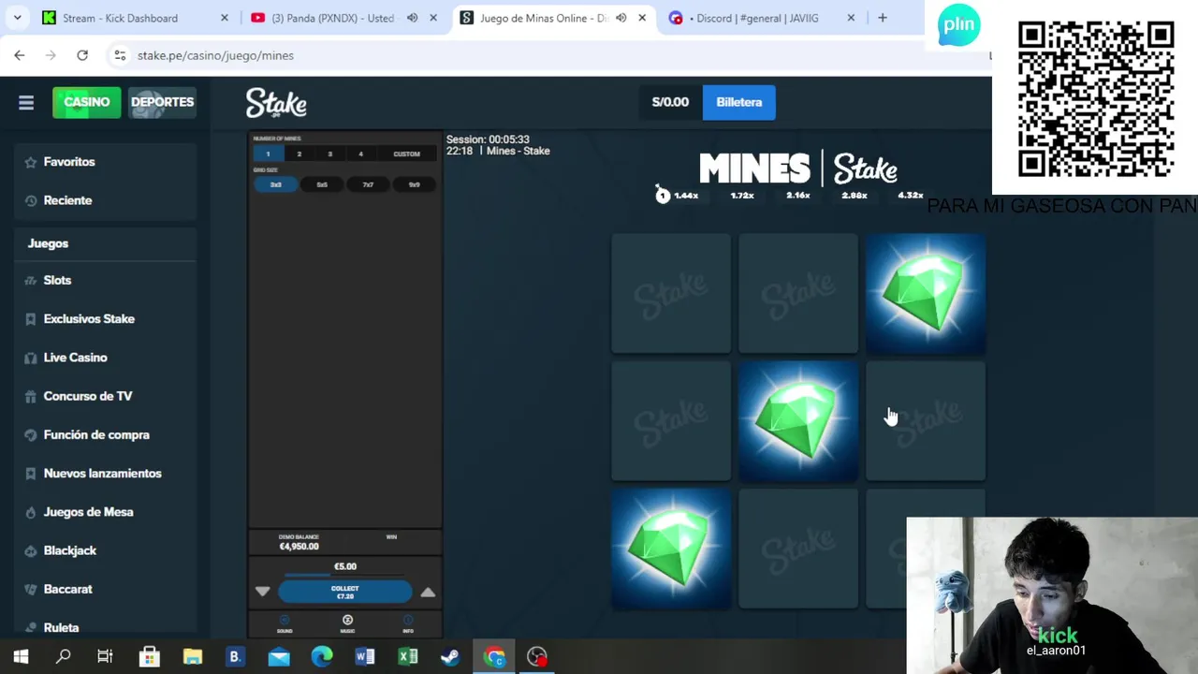Image resolution: width=1198 pixels, height=674 pixels.
Task: Open Word from the taskbar
Action: click(365, 657)
